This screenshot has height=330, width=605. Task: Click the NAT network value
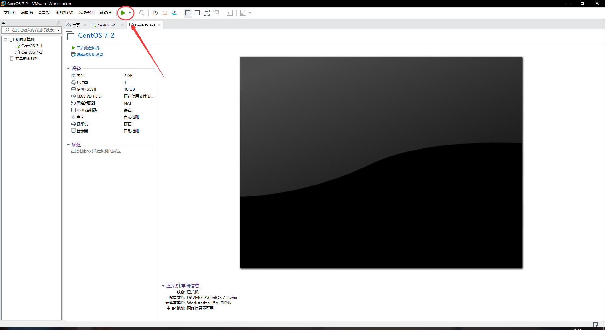pyautogui.click(x=128, y=103)
